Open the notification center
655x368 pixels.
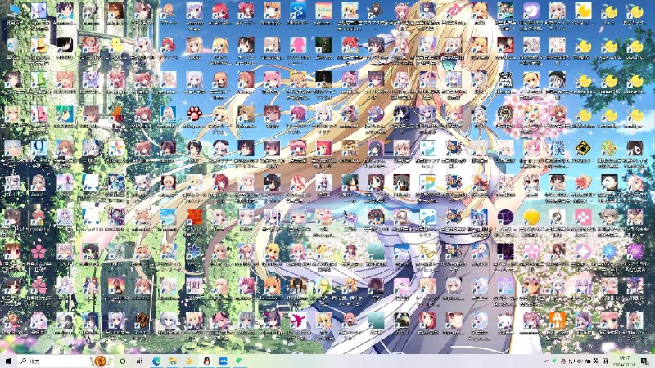[x=645, y=361]
